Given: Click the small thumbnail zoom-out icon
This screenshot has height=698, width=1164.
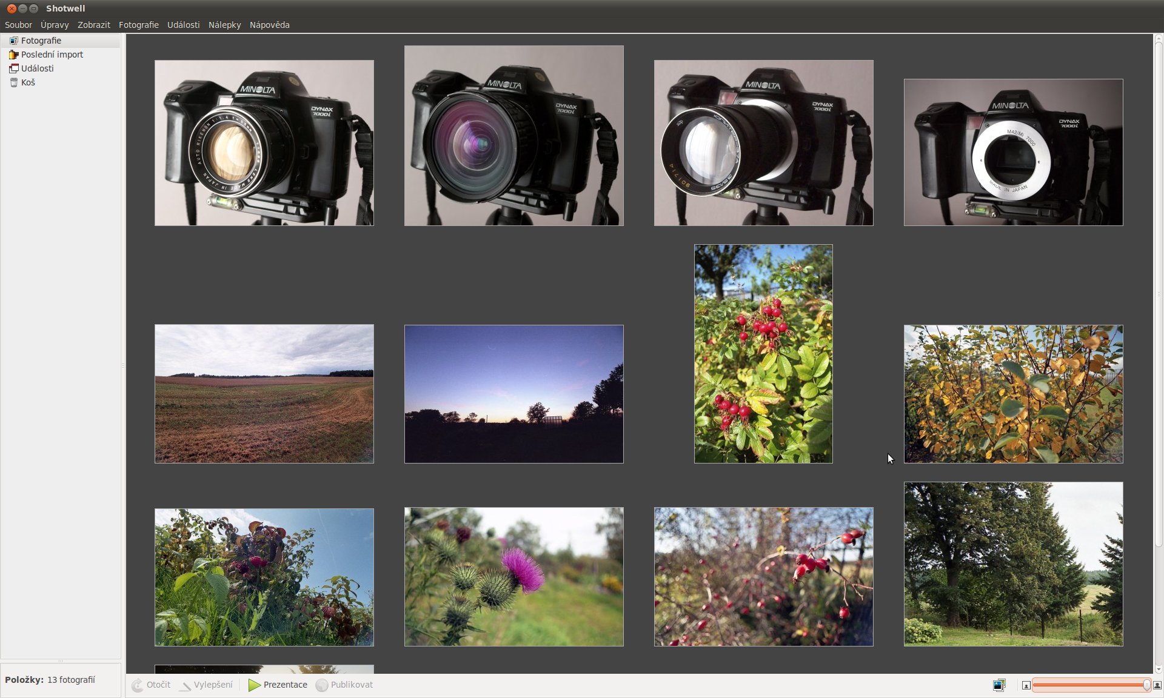Looking at the screenshot, I should coord(1026,685).
